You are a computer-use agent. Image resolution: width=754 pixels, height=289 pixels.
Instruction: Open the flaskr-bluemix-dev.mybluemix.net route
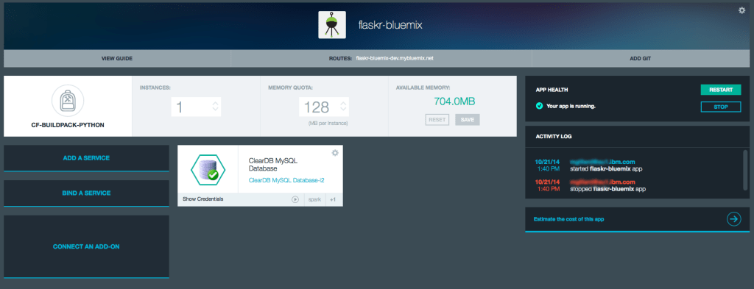[x=395, y=59]
